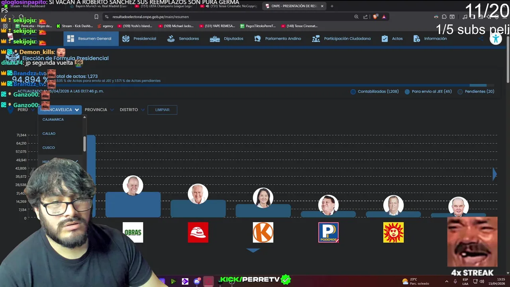Open a new browser tab
Viewport: 510px width, 287px height.
332,6
